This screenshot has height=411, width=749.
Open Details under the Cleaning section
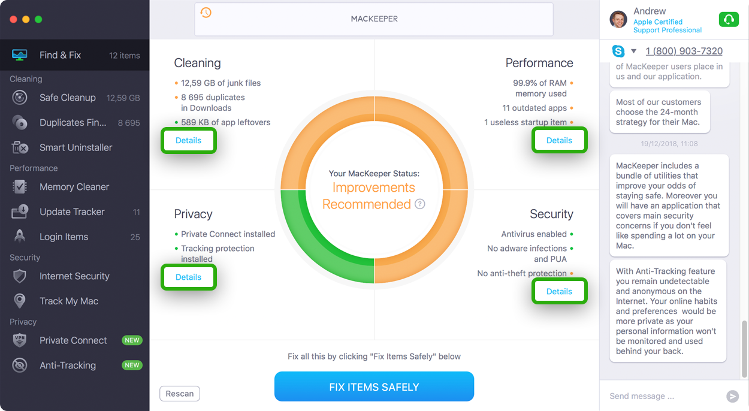pos(188,140)
